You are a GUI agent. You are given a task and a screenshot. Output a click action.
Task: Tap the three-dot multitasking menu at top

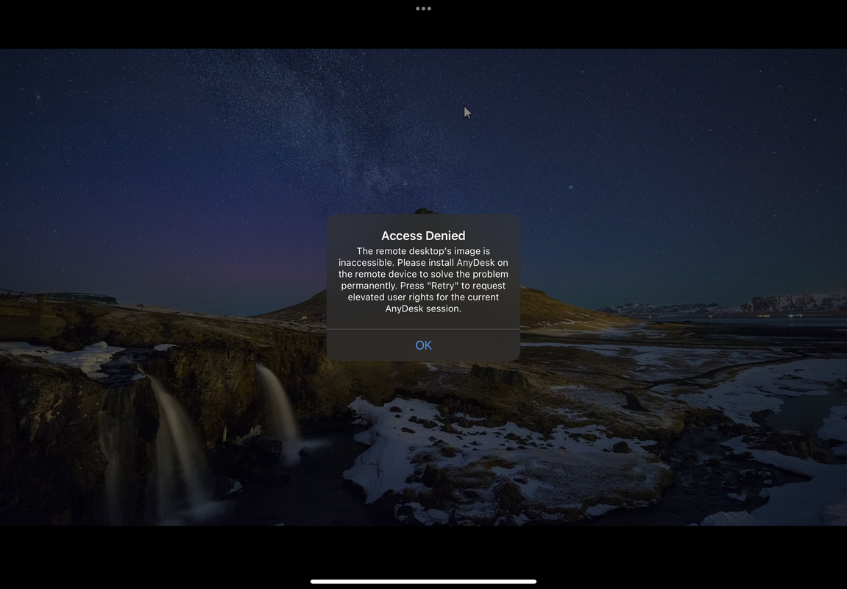pyautogui.click(x=424, y=9)
